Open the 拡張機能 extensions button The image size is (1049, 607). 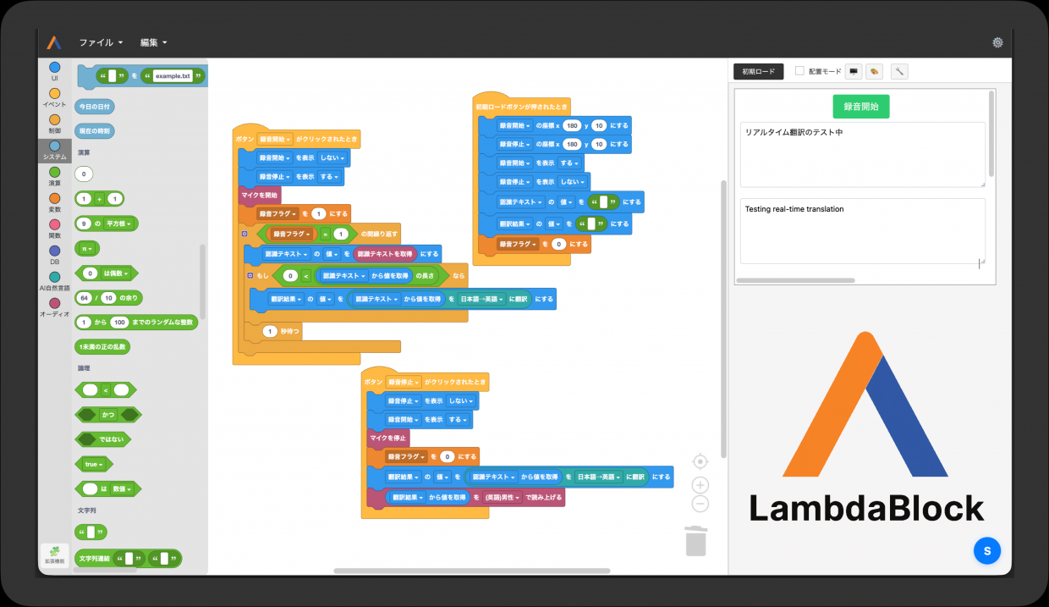click(x=55, y=555)
